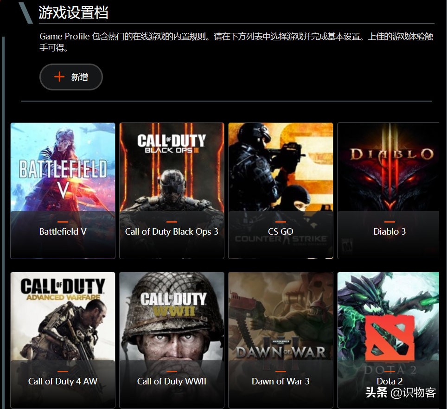Click the Call of Duty 4 AW caption
The height and width of the screenshot is (409, 447).
click(63, 381)
